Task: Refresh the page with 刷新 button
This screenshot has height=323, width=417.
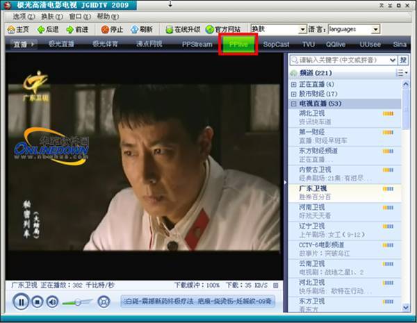Action: tap(141, 29)
